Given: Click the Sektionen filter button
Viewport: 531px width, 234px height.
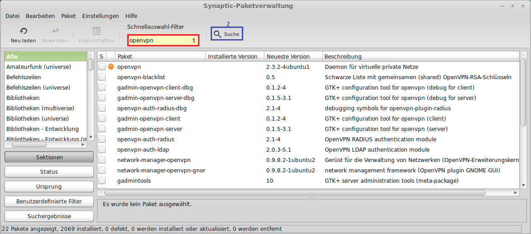Looking at the screenshot, I should click(49, 157).
